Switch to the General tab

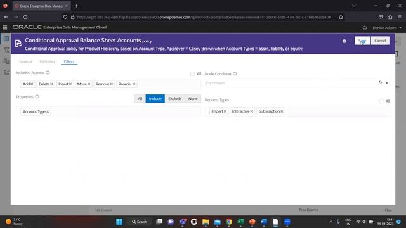pyautogui.click(x=25, y=61)
